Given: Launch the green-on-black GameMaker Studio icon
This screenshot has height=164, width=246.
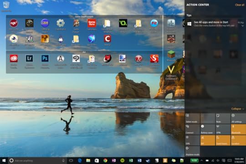Looking at the screenshot, I should pos(123,23).
